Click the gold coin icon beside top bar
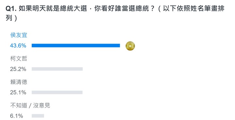235x120 pixels. click(x=130, y=46)
